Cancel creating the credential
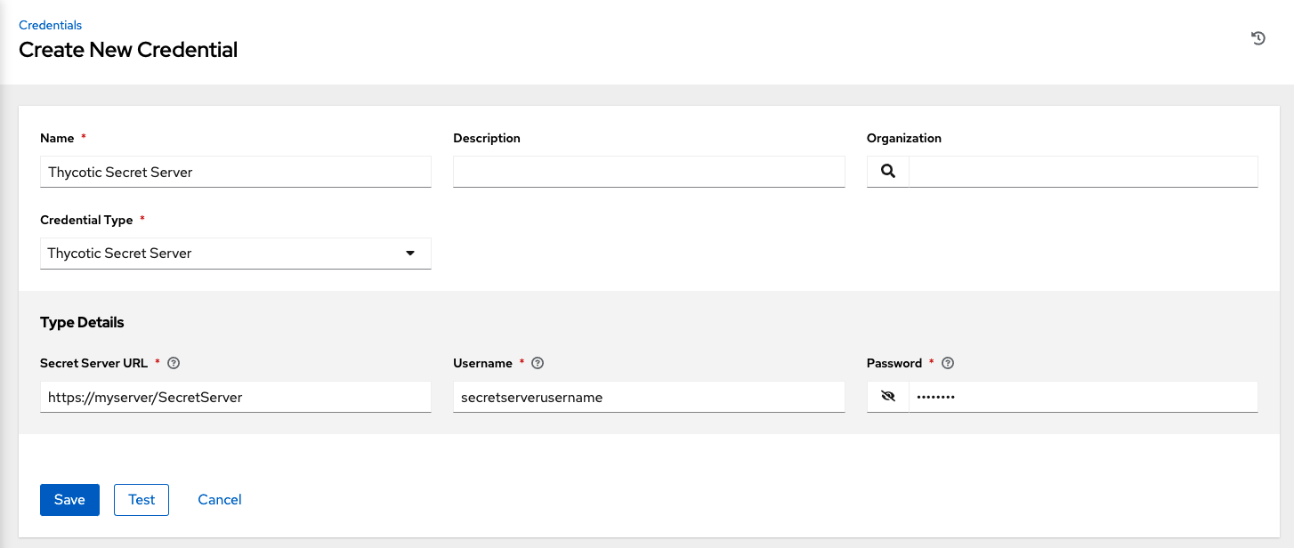The image size is (1294, 548). (219, 499)
